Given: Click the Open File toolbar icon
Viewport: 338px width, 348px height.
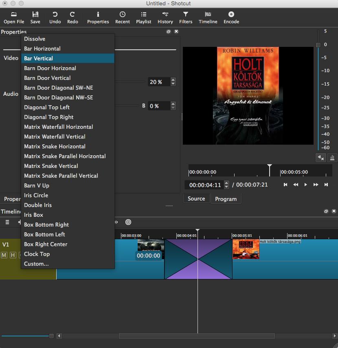Looking at the screenshot, I should 14,18.
